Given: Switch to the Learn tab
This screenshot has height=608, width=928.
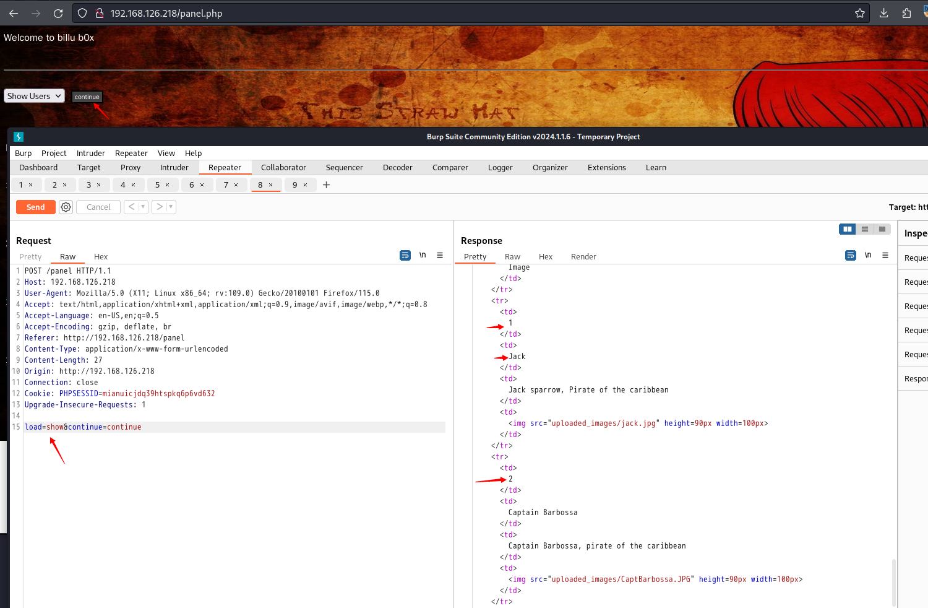Looking at the screenshot, I should point(656,168).
